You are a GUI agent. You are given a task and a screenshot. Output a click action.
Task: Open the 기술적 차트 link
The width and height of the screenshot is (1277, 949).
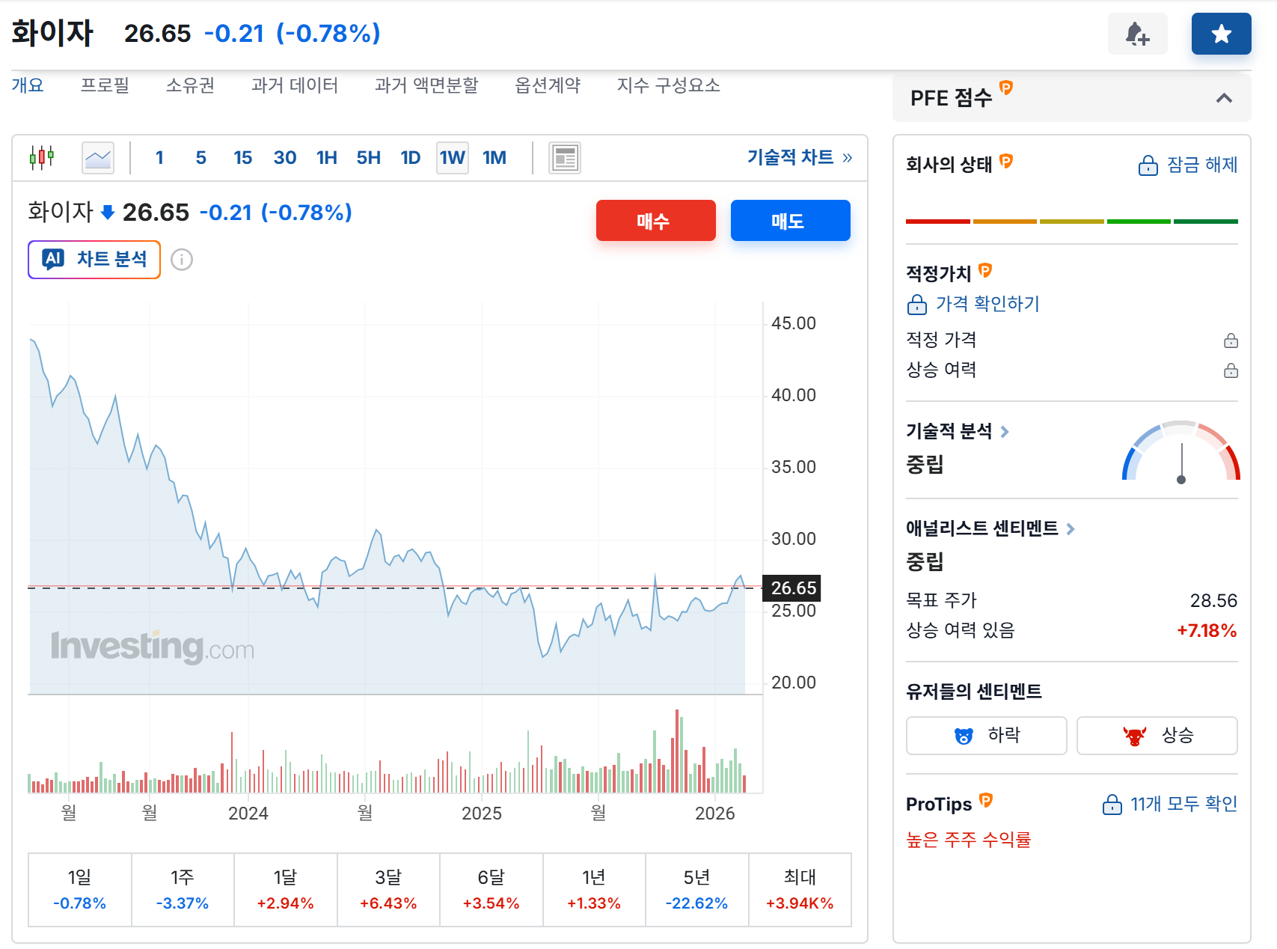800,157
